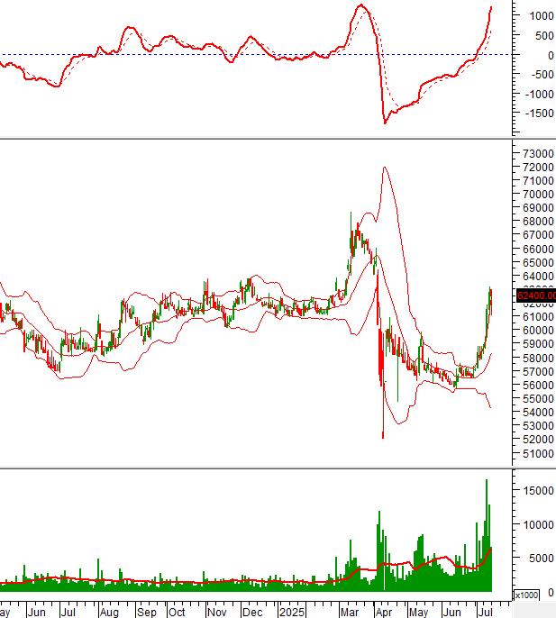Select the Mar label on the time axis

point(347,610)
